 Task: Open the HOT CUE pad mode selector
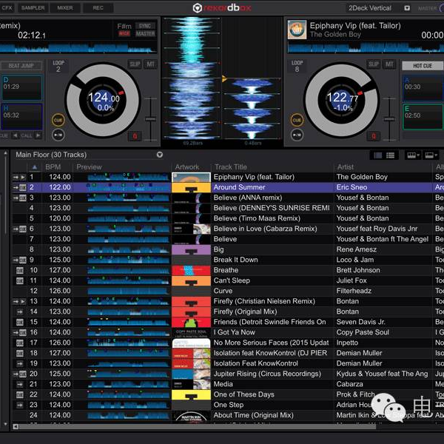coord(423,66)
